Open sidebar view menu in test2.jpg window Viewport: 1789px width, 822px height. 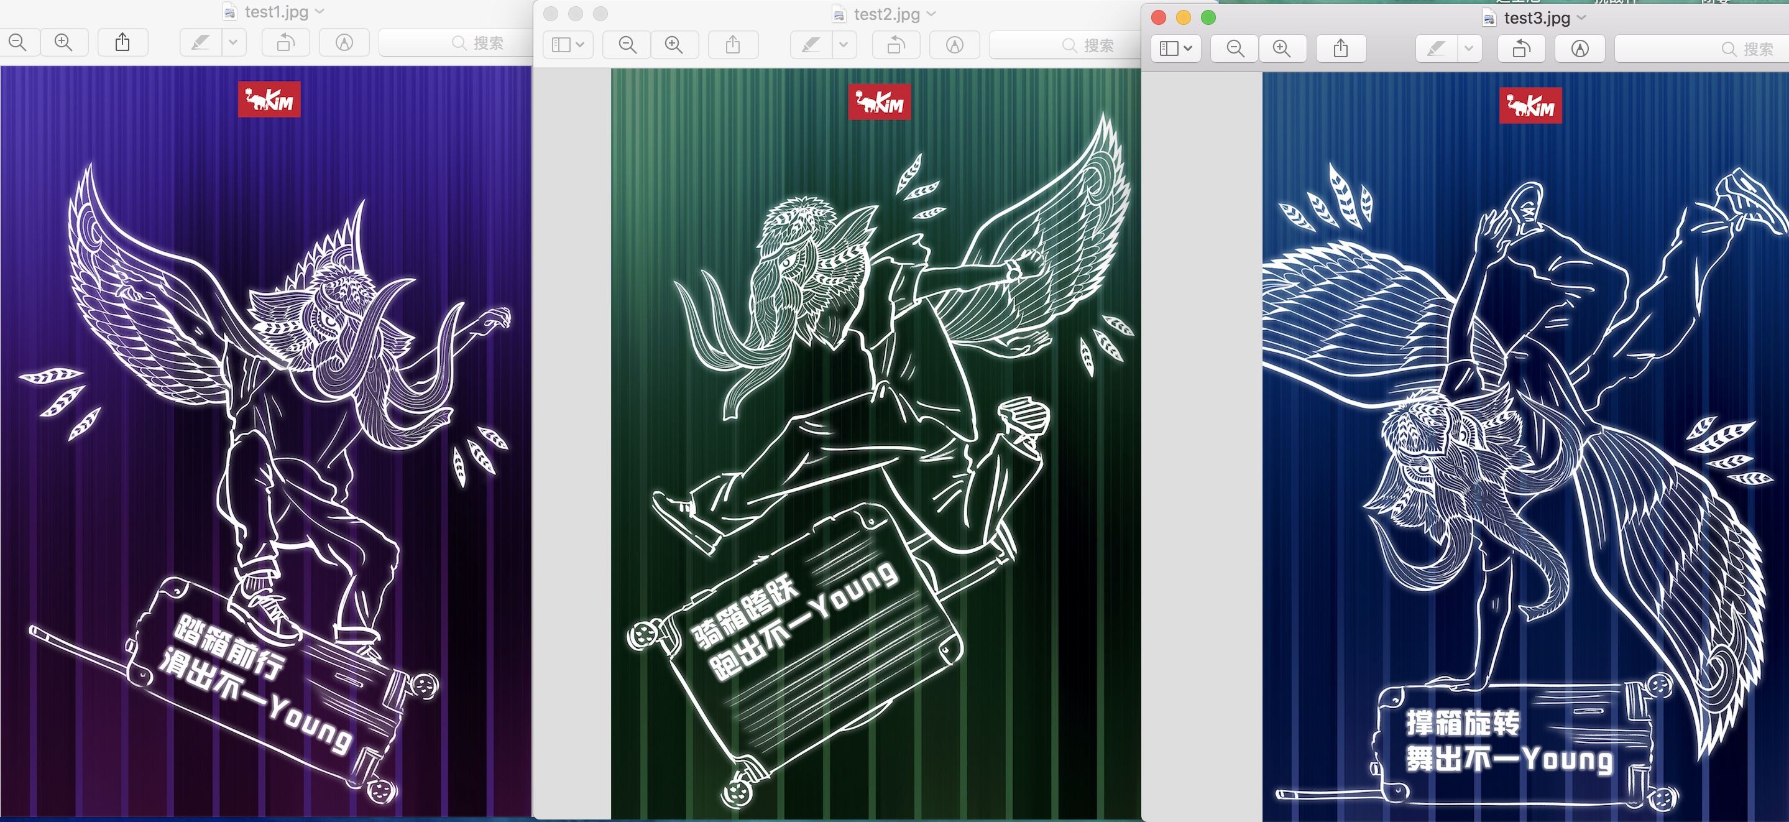pos(568,46)
